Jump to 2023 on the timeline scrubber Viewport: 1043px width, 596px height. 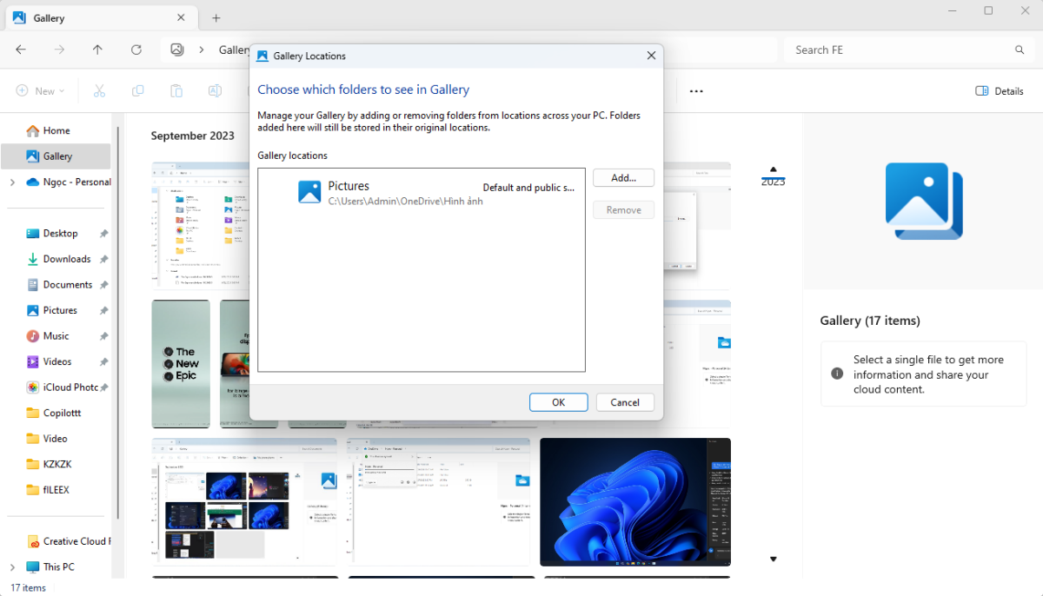point(773,182)
